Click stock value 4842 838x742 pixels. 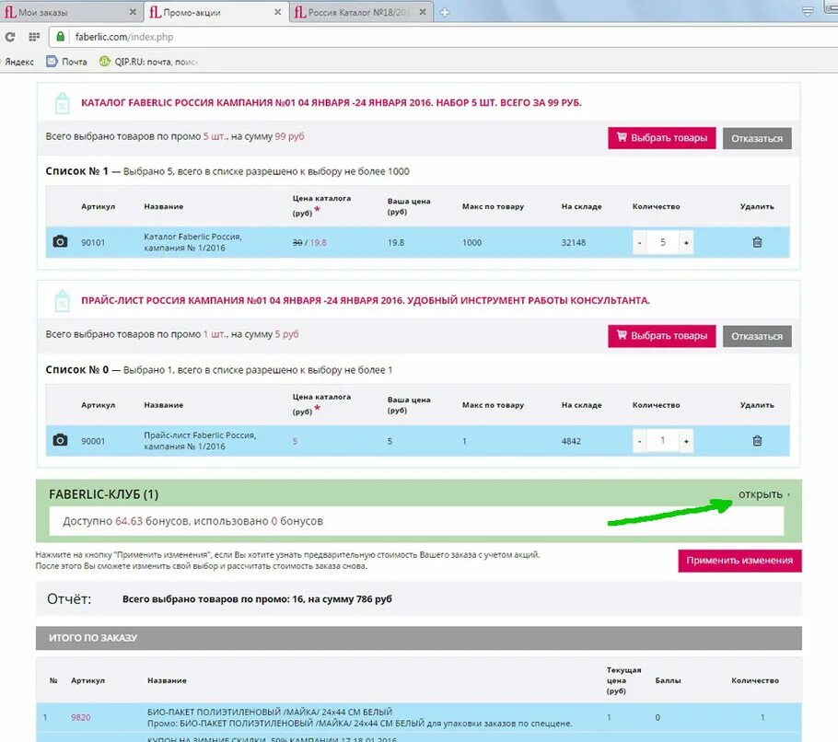tap(571, 441)
